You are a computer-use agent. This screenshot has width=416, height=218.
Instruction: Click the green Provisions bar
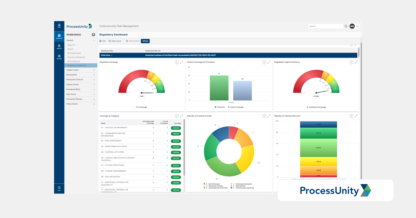coord(219,88)
